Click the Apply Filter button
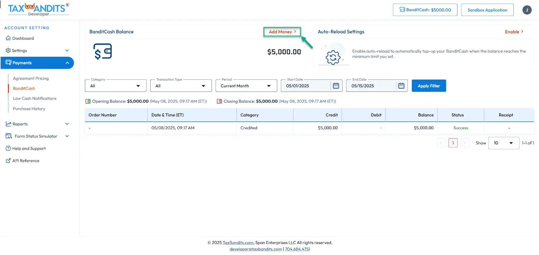Image resolution: width=539 pixels, height=255 pixels. click(429, 86)
